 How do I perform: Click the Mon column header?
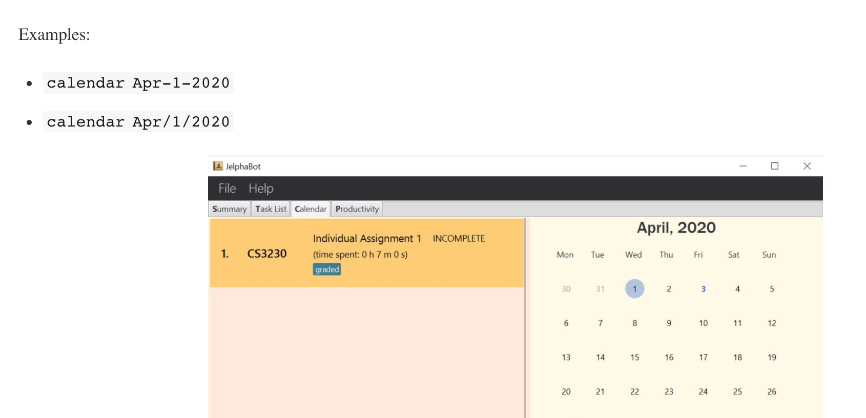[565, 255]
